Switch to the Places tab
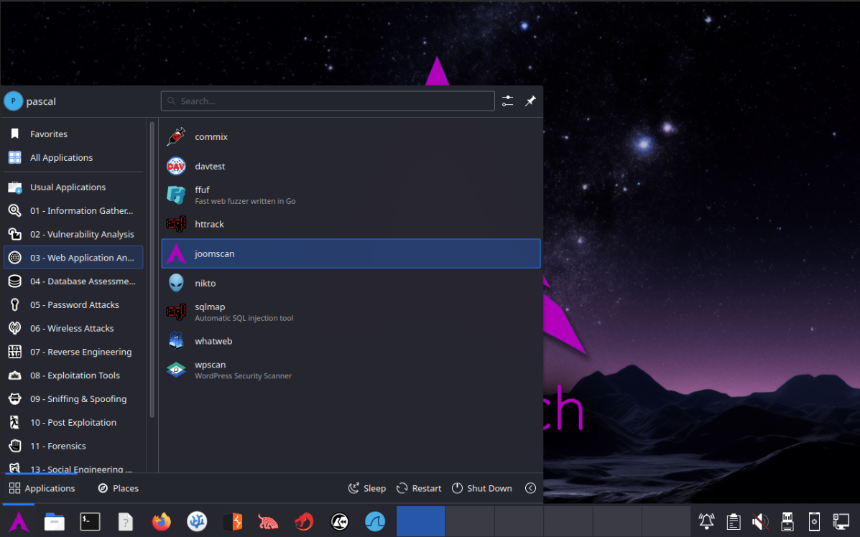860x537 pixels. 119,488
